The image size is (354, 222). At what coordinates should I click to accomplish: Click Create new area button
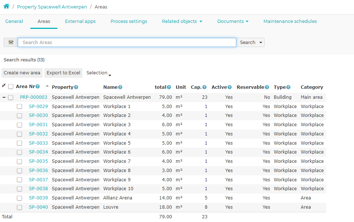pyautogui.click(x=22, y=73)
